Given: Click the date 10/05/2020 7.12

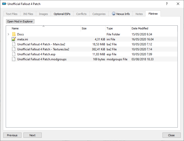Looking at the screenshot, I should tap(142, 44).
